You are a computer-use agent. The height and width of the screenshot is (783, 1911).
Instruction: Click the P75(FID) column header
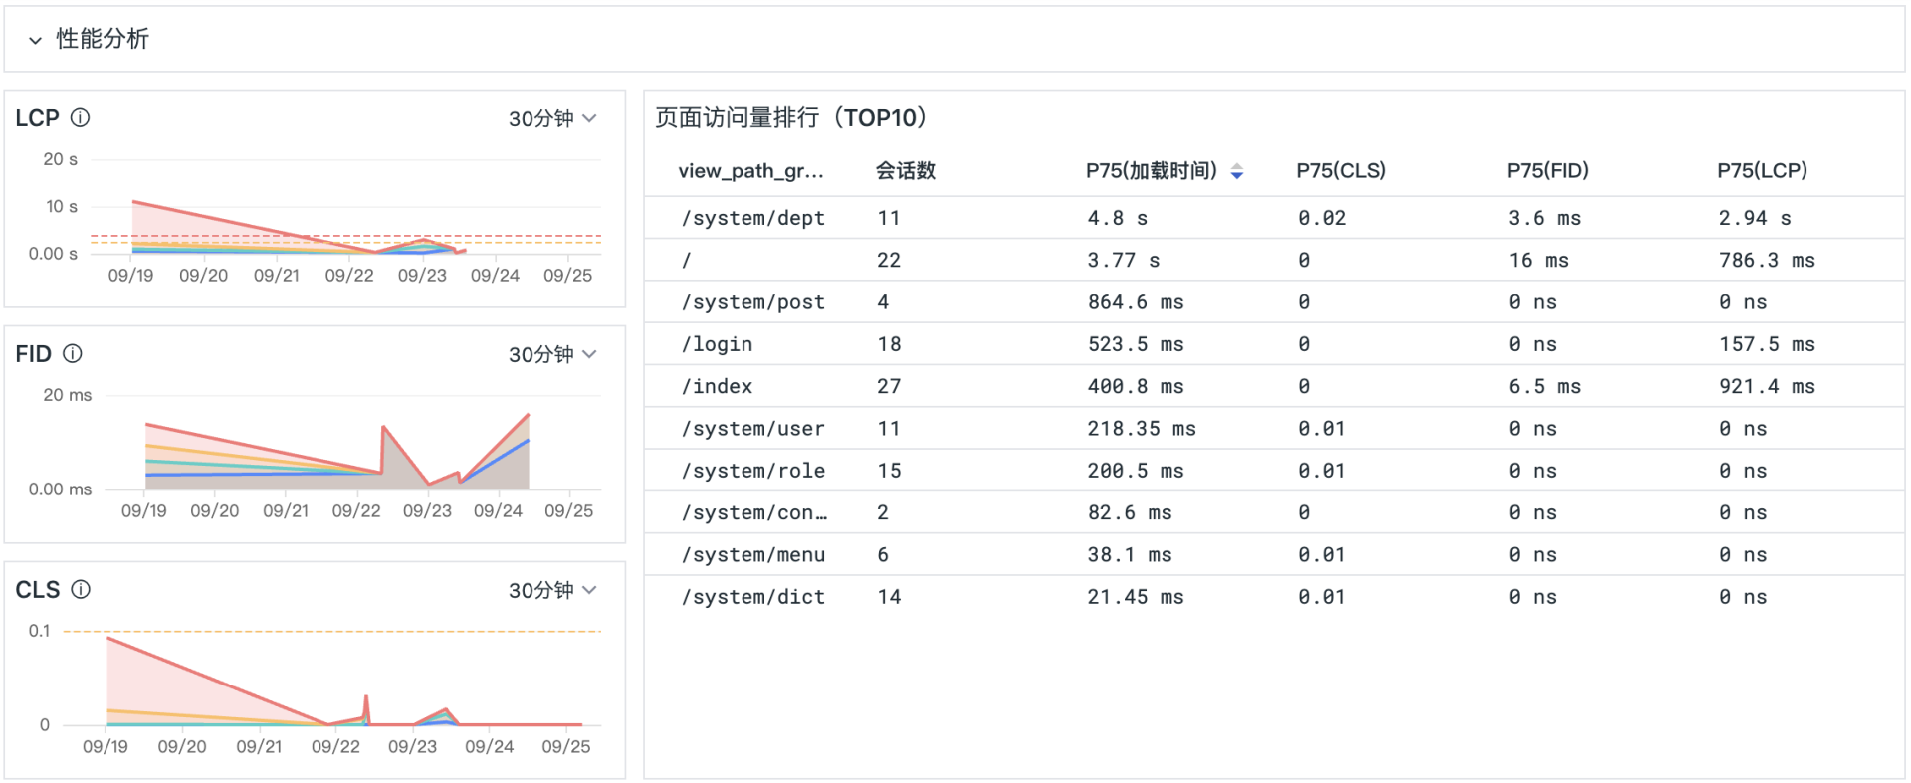(1547, 170)
